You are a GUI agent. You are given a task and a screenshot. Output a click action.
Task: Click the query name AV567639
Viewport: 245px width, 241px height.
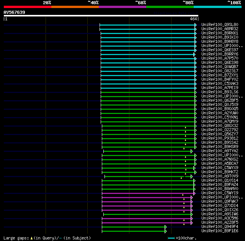pyautogui.click(x=15, y=12)
